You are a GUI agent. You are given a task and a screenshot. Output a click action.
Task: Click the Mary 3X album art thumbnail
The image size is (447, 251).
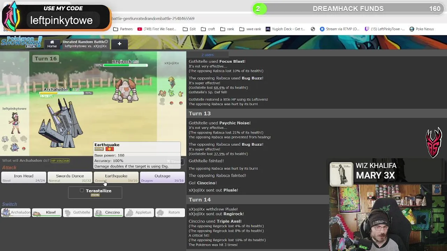pyautogui.click(x=341, y=173)
